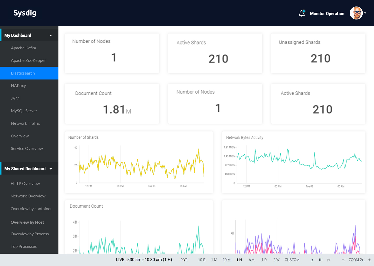
Task: Set time range to 10 S
Action: pyautogui.click(x=202, y=260)
